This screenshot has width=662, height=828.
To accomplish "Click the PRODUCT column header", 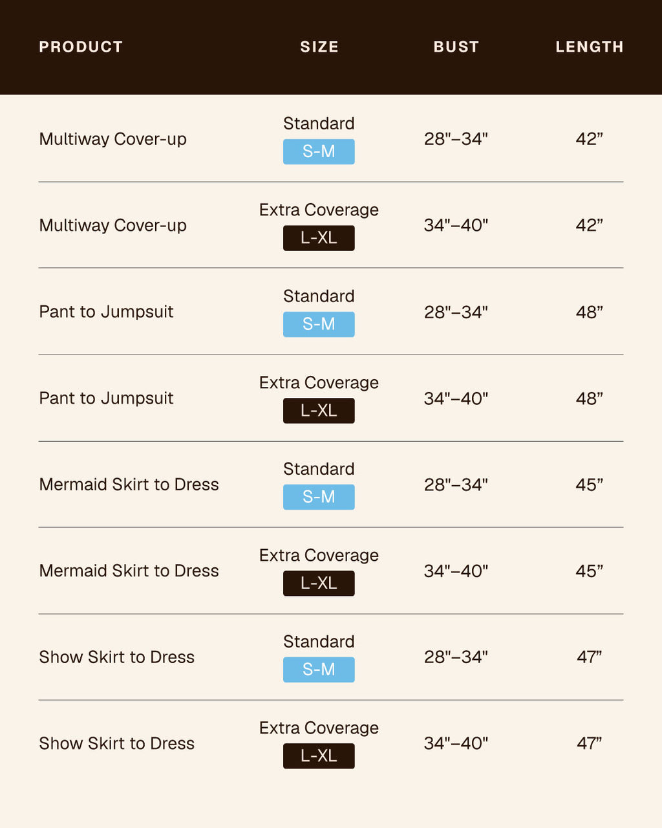I will [x=81, y=47].
